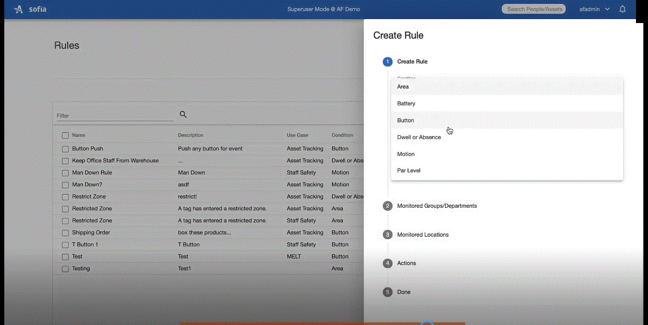Check the Man Down? row checkbox
The image size is (648, 325).
(x=65, y=185)
